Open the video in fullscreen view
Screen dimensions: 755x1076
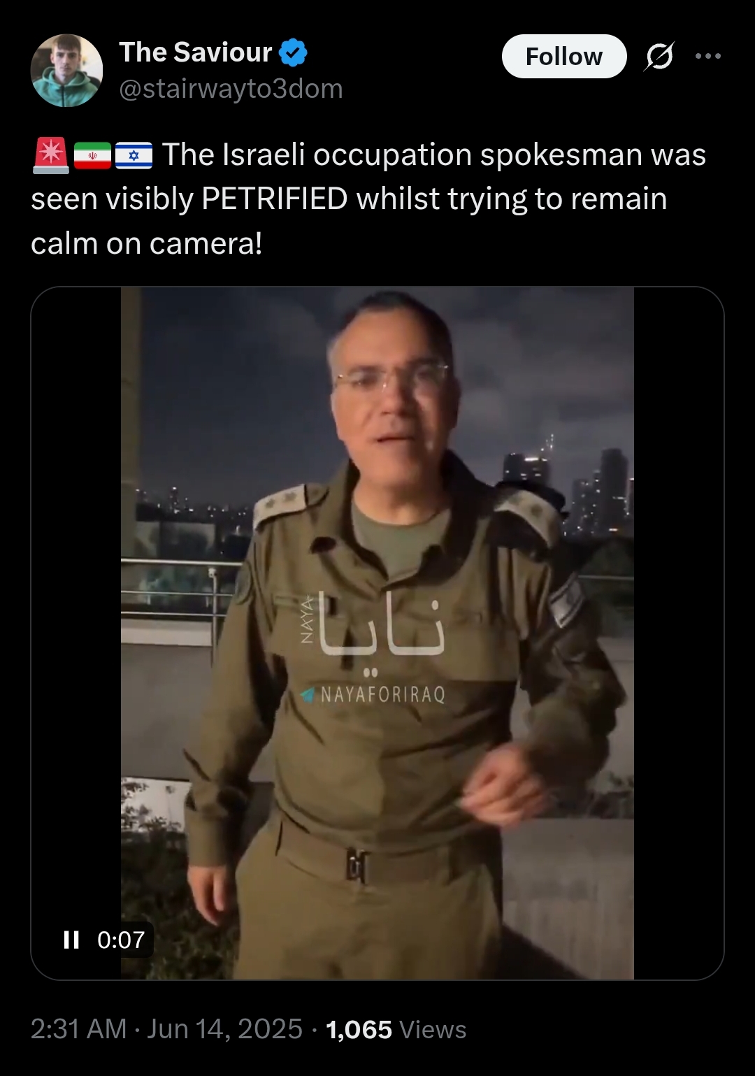click(377, 633)
